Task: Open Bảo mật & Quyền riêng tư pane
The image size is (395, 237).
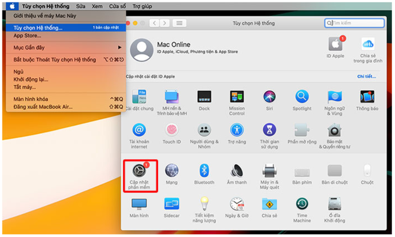Action: point(335,130)
